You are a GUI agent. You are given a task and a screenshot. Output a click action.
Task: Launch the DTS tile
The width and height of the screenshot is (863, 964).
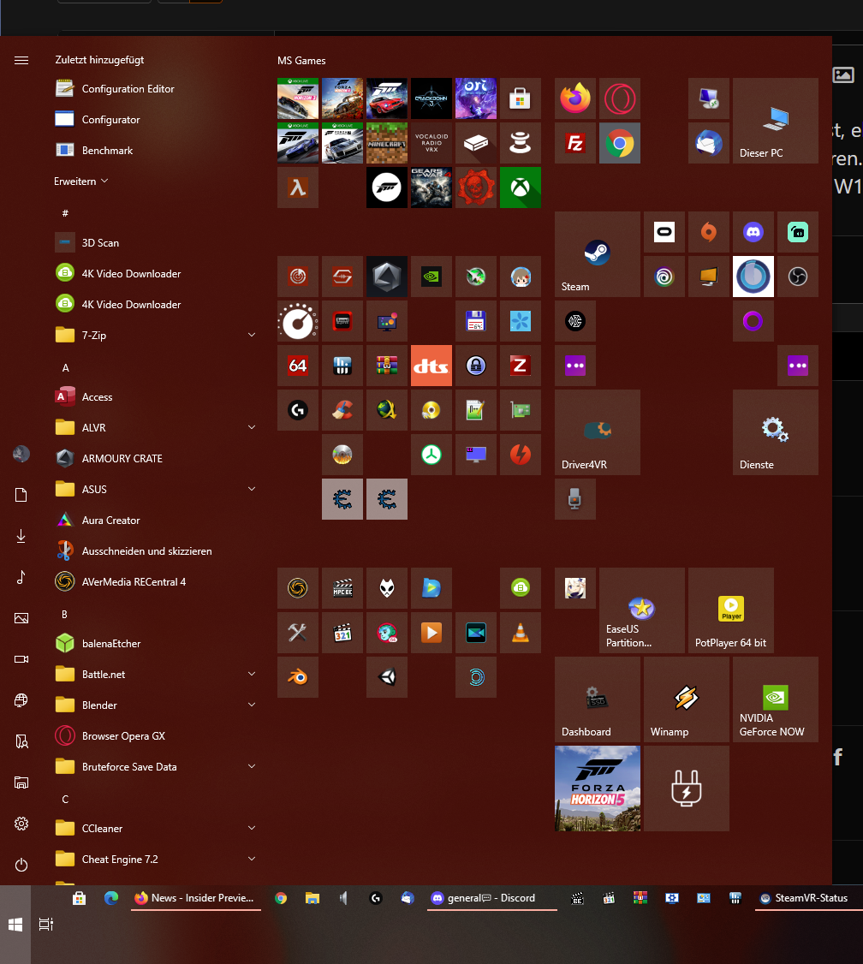431,366
